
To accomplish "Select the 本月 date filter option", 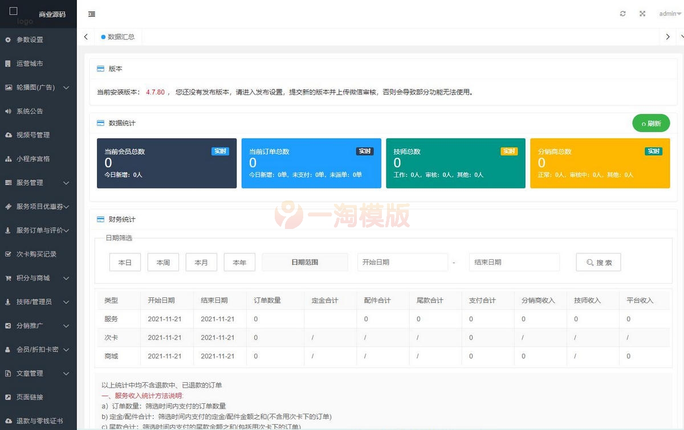I will (x=201, y=262).
